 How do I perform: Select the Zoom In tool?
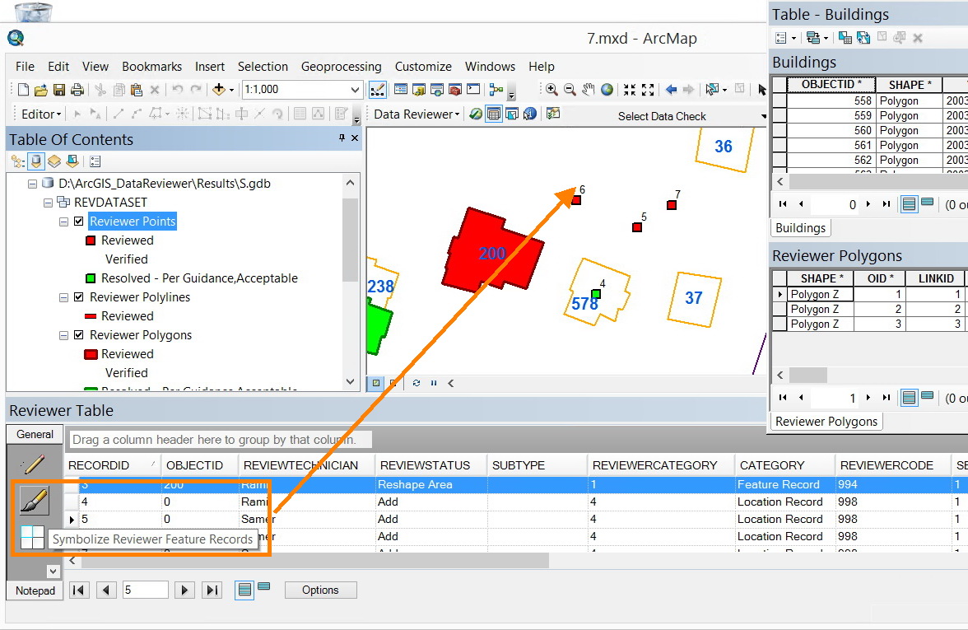click(551, 90)
